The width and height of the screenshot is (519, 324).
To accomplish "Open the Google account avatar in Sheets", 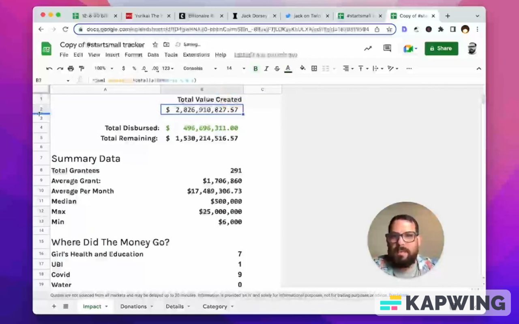I will point(472,49).
